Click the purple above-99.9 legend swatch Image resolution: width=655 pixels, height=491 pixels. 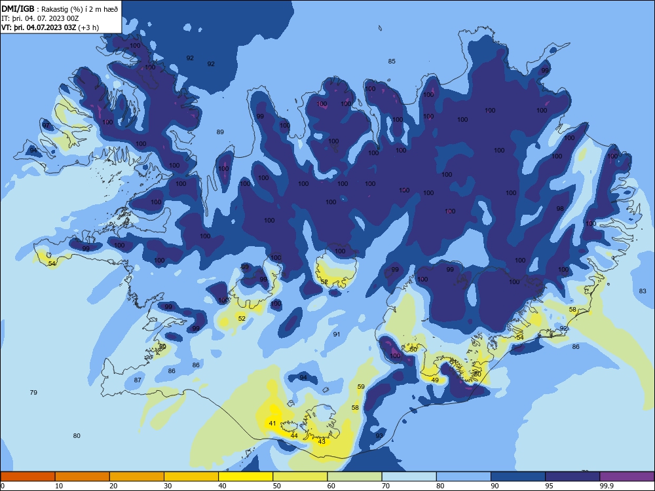[627, 477]
